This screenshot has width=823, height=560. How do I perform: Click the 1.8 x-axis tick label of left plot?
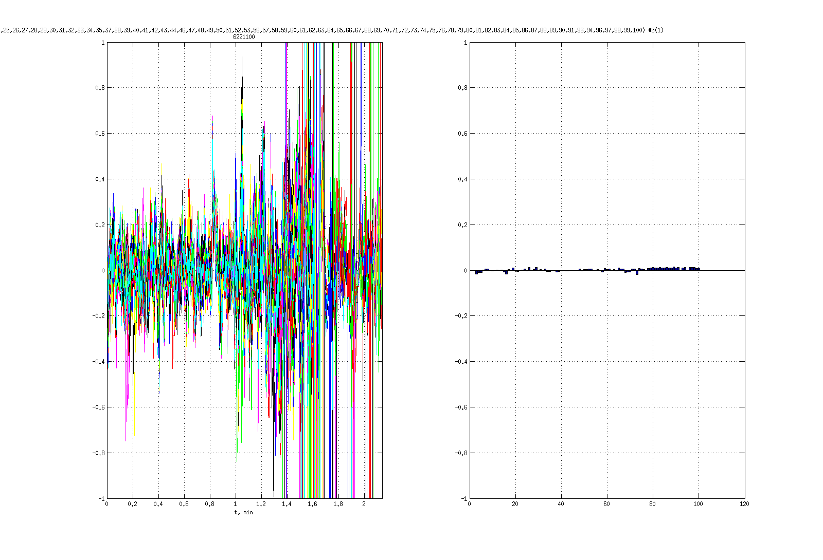[338, 504]
